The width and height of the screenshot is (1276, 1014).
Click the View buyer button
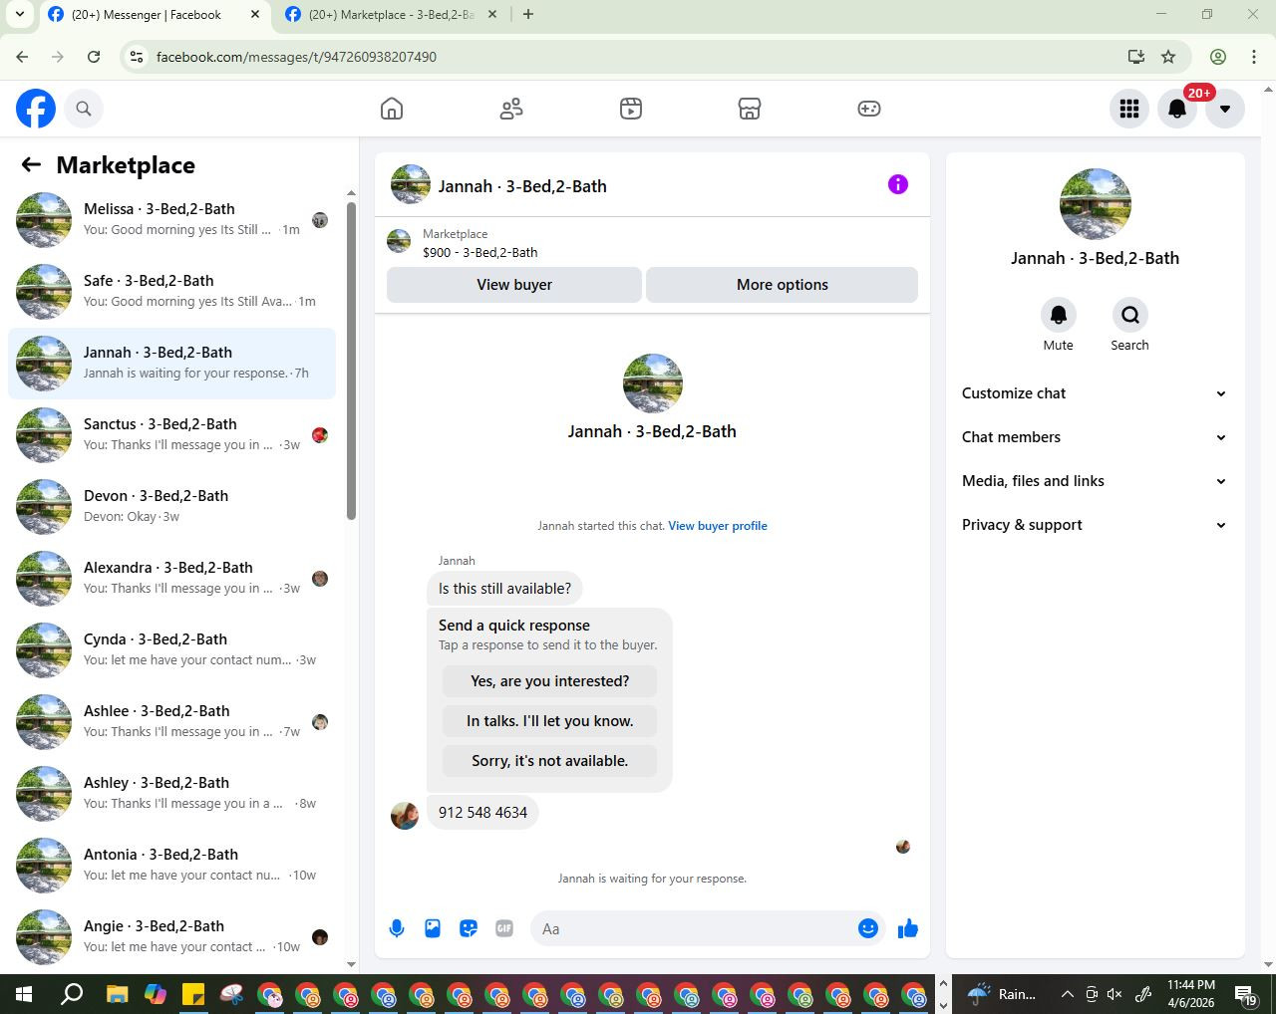514,285
